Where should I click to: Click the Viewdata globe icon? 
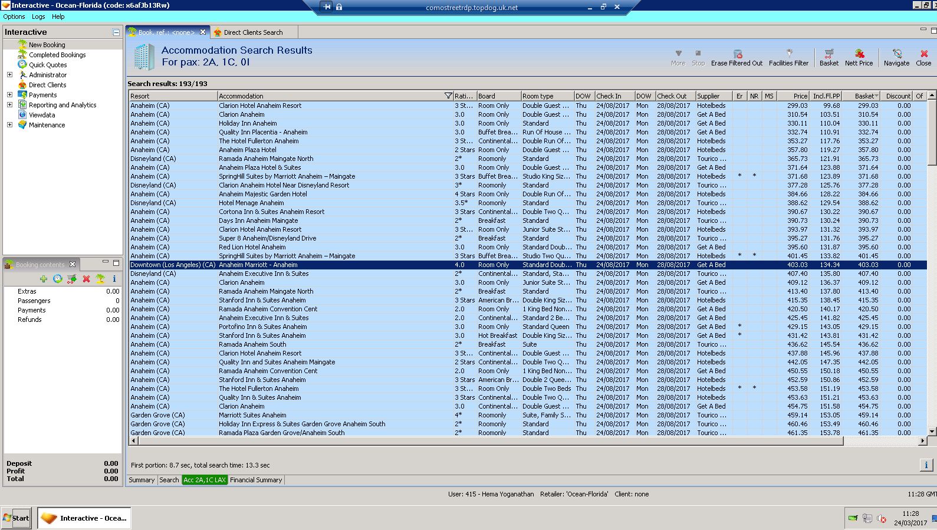[22, 114]
